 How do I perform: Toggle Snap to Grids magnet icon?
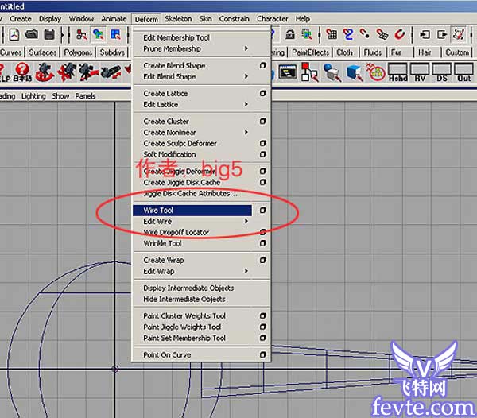332,34
